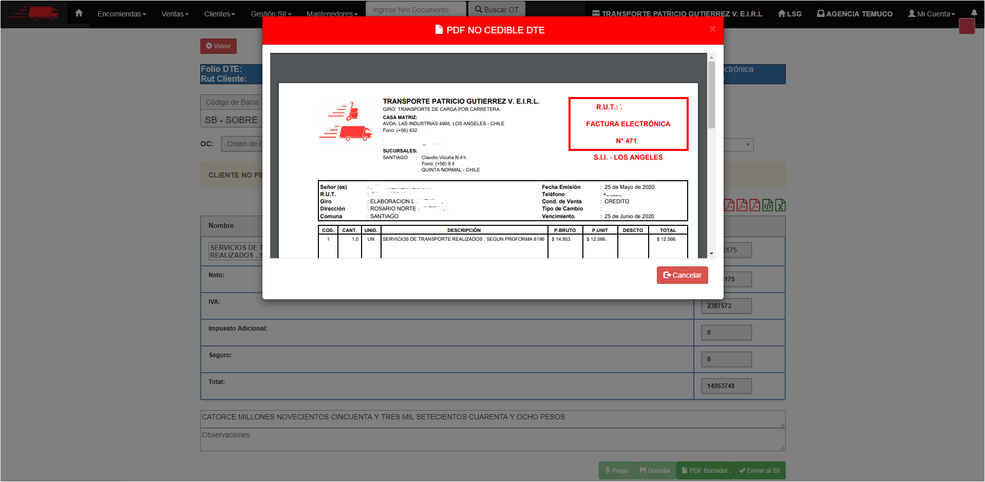
Task: Click PDF row SERVICIOS DE TRANSPORTE REALIZADOS description
Action: coord(463,239)
